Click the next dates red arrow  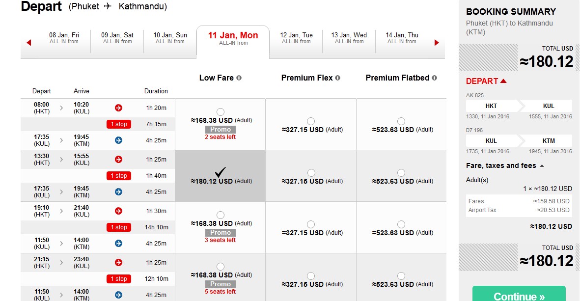point(437,43)
